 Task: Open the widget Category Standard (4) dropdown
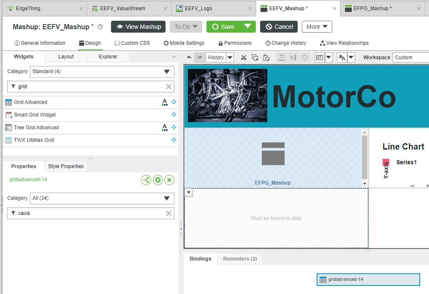102,72
